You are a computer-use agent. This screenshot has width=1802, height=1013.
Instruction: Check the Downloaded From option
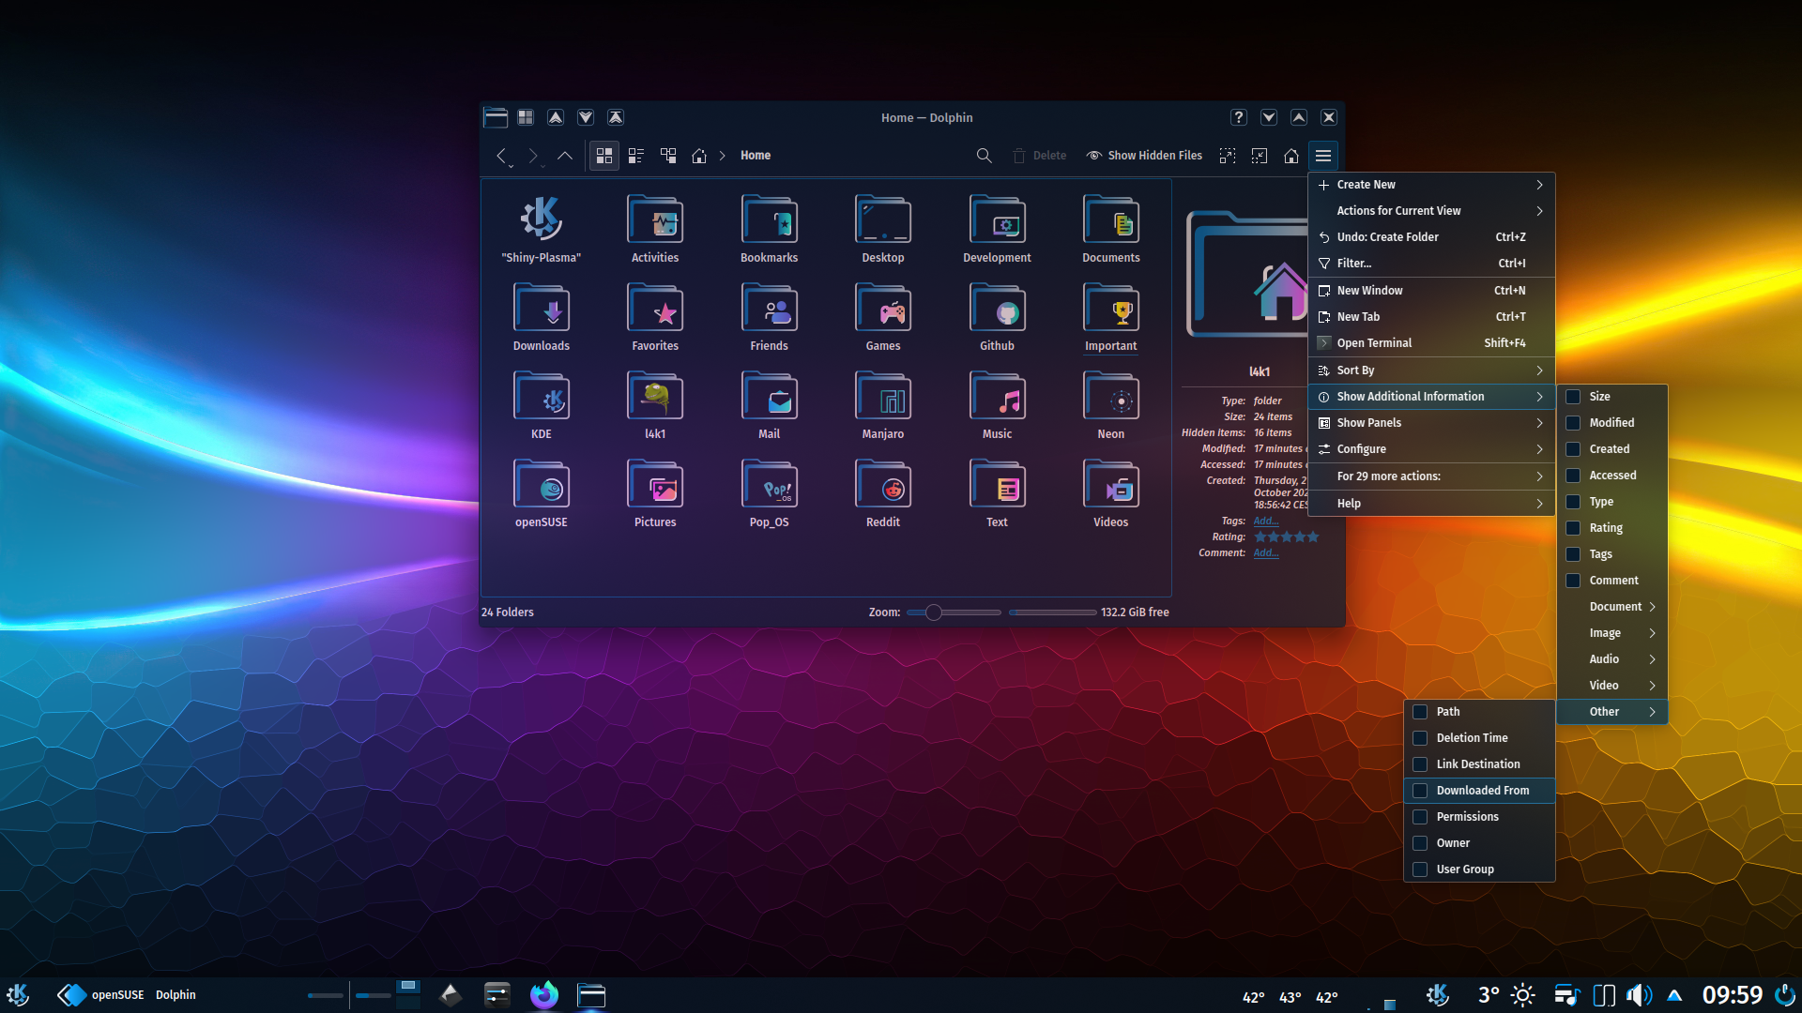coord(1420,791)
